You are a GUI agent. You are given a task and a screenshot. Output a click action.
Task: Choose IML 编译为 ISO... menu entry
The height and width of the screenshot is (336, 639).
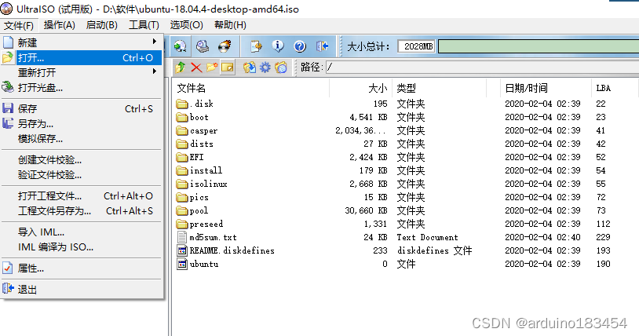pyautogui.click(x=82, y=247)
